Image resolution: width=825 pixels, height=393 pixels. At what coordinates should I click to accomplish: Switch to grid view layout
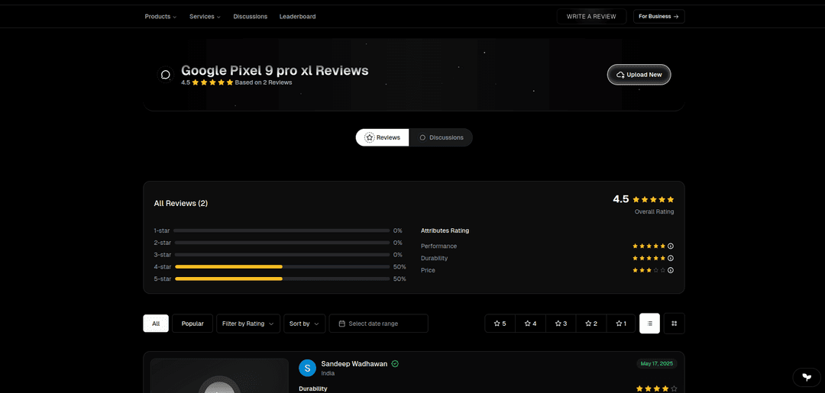pos(675,324)
